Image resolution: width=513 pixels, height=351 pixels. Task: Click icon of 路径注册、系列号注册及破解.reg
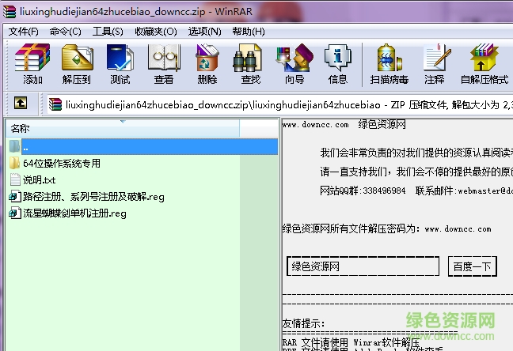click(15, 196)
